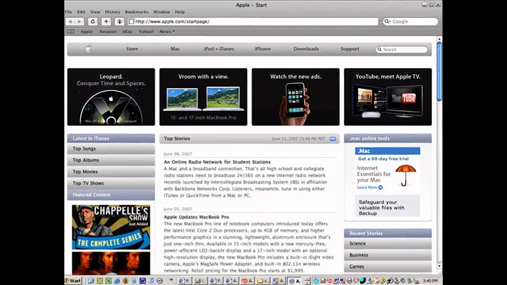
Task: Open the Edit menu
Action: 81,12
